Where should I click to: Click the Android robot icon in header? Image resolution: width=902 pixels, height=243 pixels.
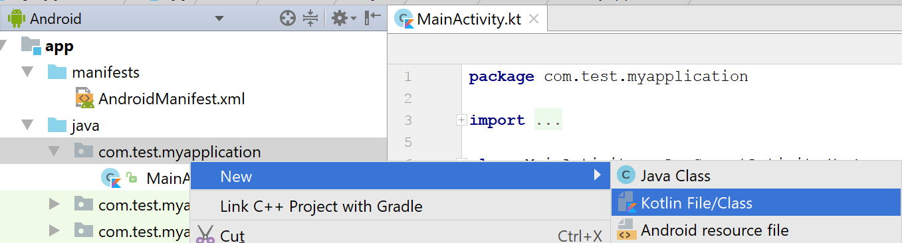tap(16, 19)
